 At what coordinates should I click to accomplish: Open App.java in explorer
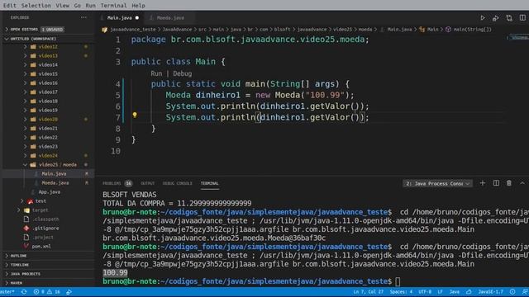tap(49, 192)
